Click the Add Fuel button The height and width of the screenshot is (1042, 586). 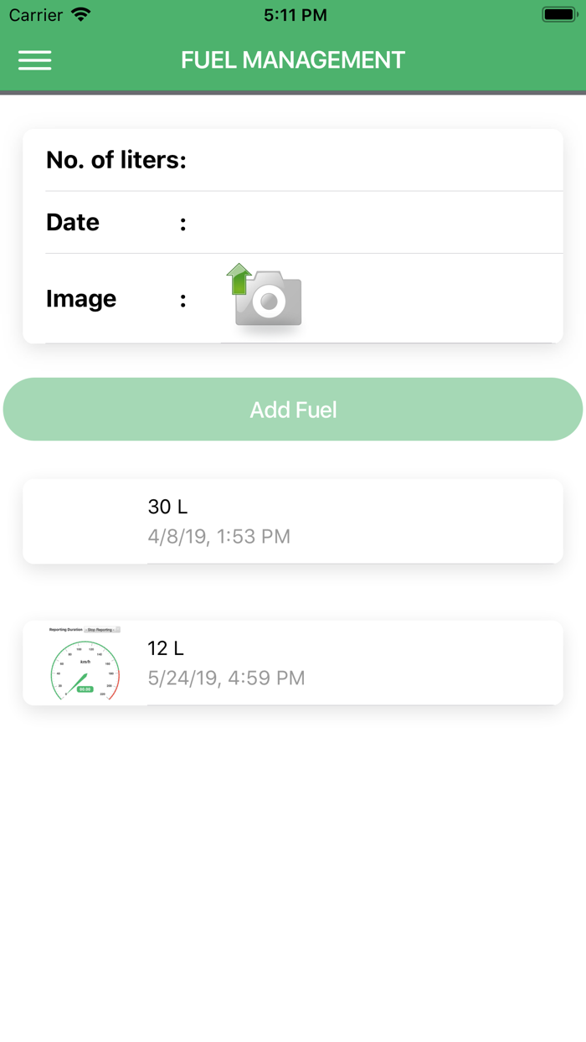click(293, 410)
